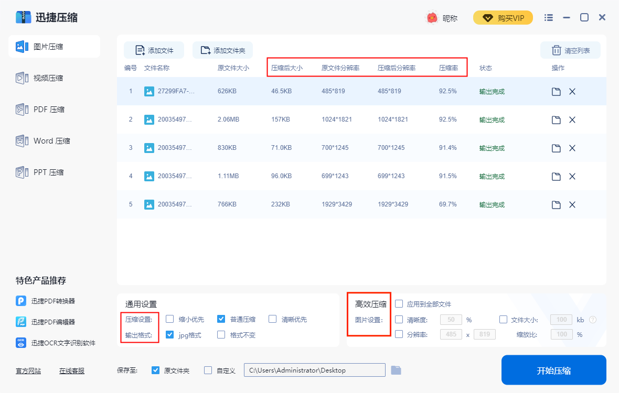Image resolution: width=619 pixels, height=393 pixels.
Task: Click image icon of file 27299FA7
Action: coord(149,92)
